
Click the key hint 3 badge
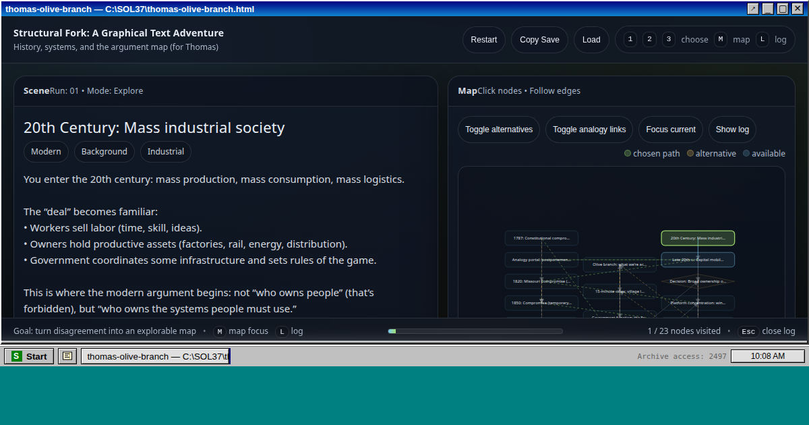pos(669,39)
